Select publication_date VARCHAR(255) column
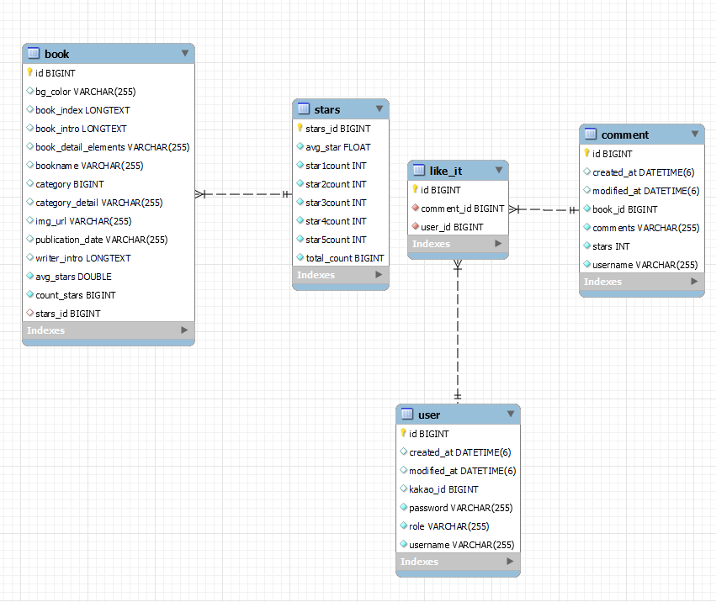 tap(109, 240)
